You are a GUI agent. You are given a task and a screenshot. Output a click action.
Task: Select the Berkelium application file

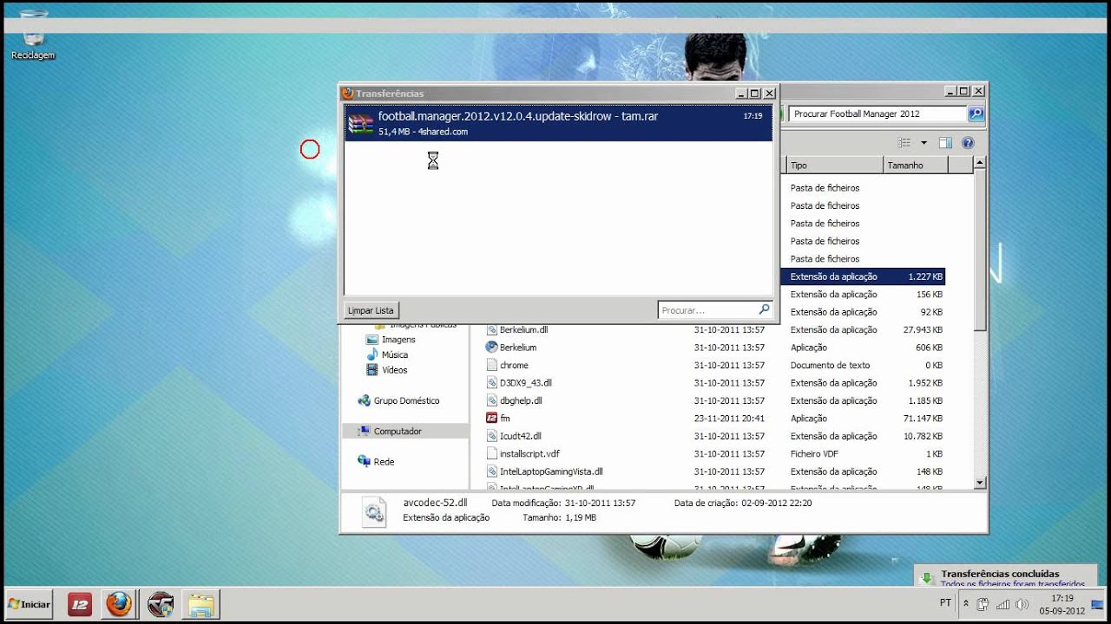tap(518, 348)
